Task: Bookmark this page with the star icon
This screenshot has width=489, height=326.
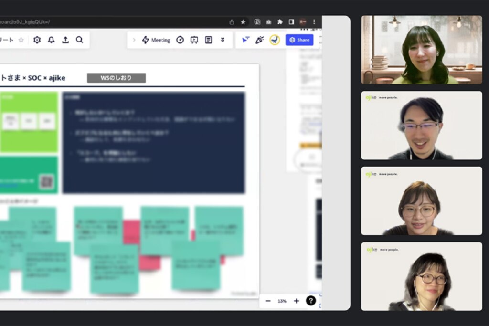Action: (243, 22)
